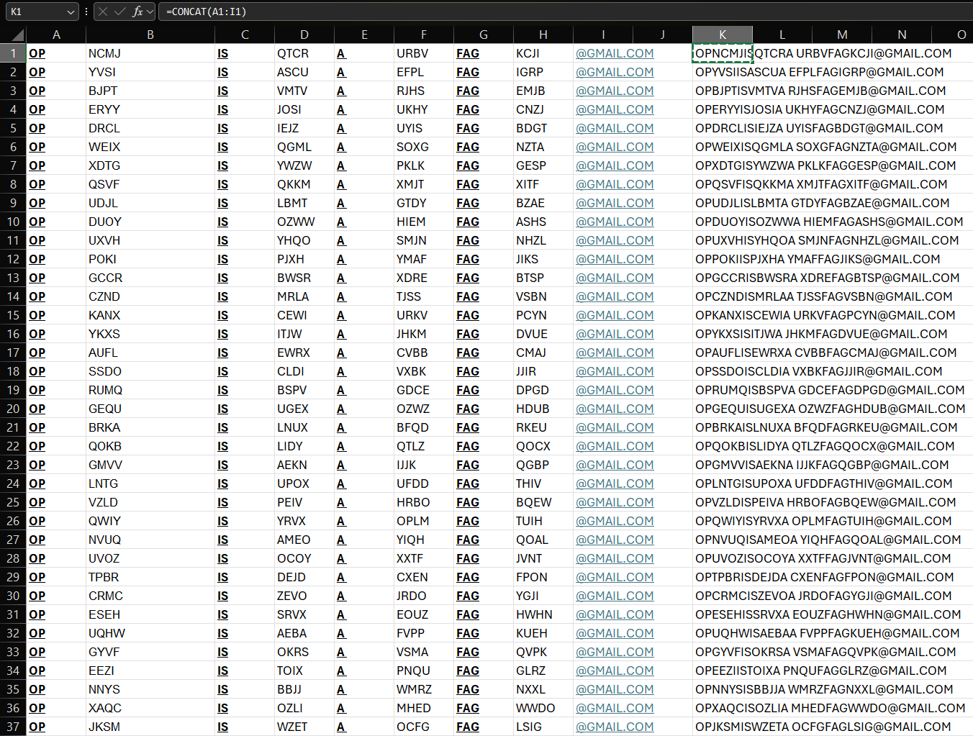Image resolution: width=973 pixels, height=736 pixels.
Task: Click the cell containing VMTV
Action: [304, 91]
